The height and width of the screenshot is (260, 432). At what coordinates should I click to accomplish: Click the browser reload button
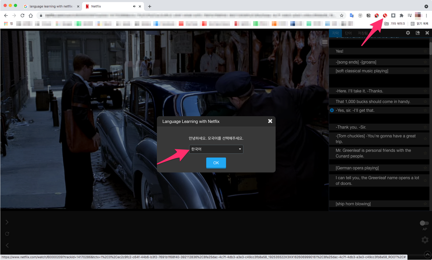(x=22, y=15)
